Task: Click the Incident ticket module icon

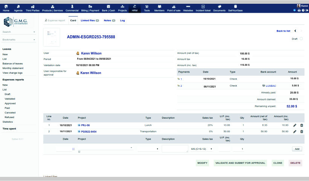Action: (203, 8)
